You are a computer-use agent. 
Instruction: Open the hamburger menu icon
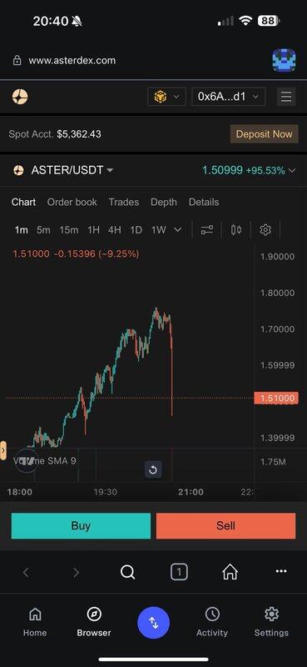[x=286, y=97]
